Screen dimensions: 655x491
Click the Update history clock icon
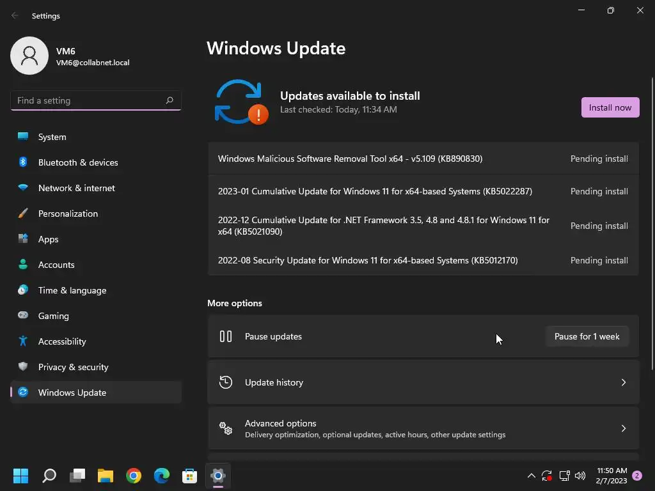click(226, 382)
